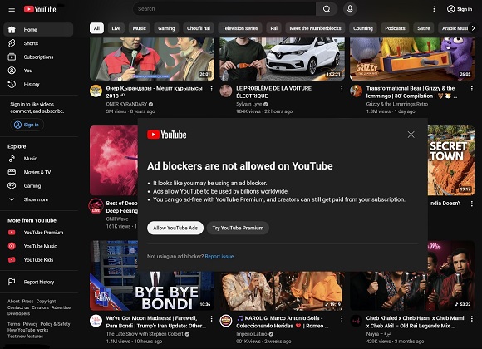
Task: Open the Chouffi hal filter chip
Action: coord(199,28)
